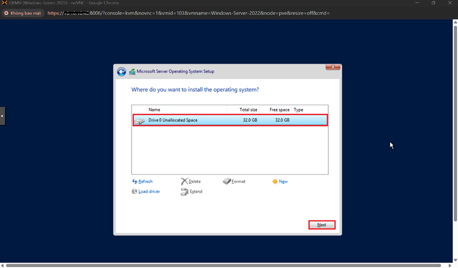Screen dimensions: 458x268
Task: Click the Delete partition X icon
Action: click(184, 181)
